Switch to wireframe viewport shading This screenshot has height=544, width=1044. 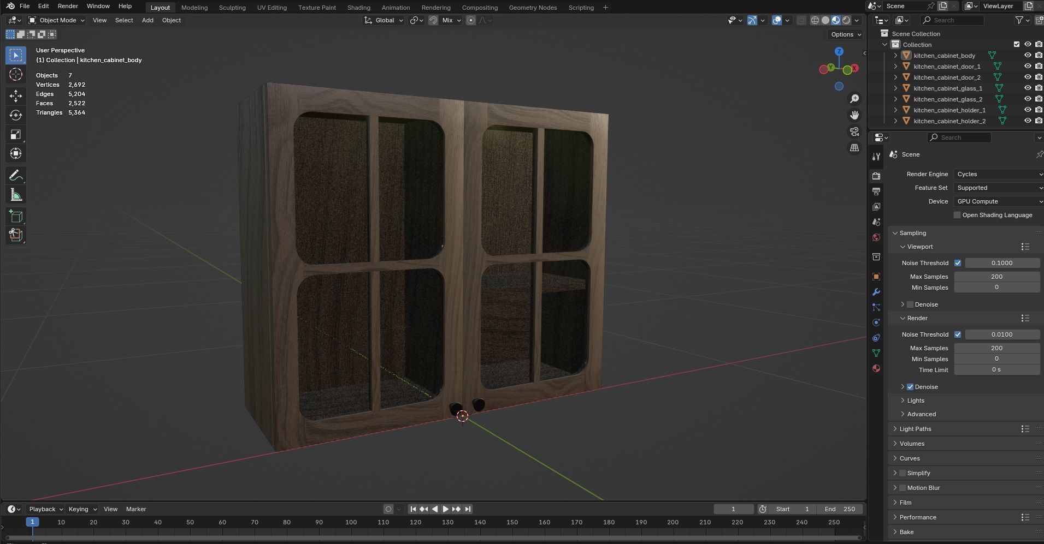(x=815, y=20)
